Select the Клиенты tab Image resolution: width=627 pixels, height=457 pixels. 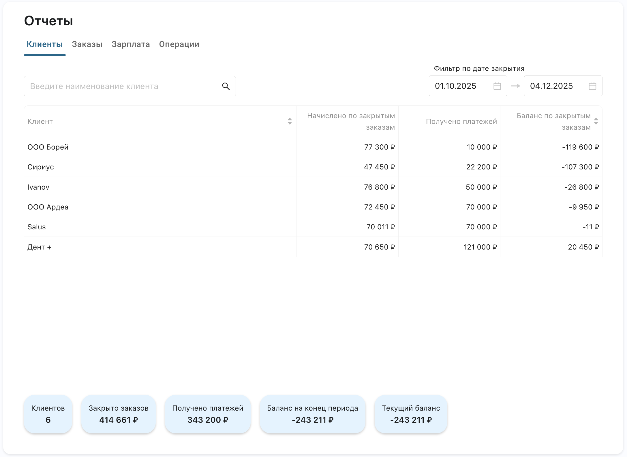[x=45, y=44]
